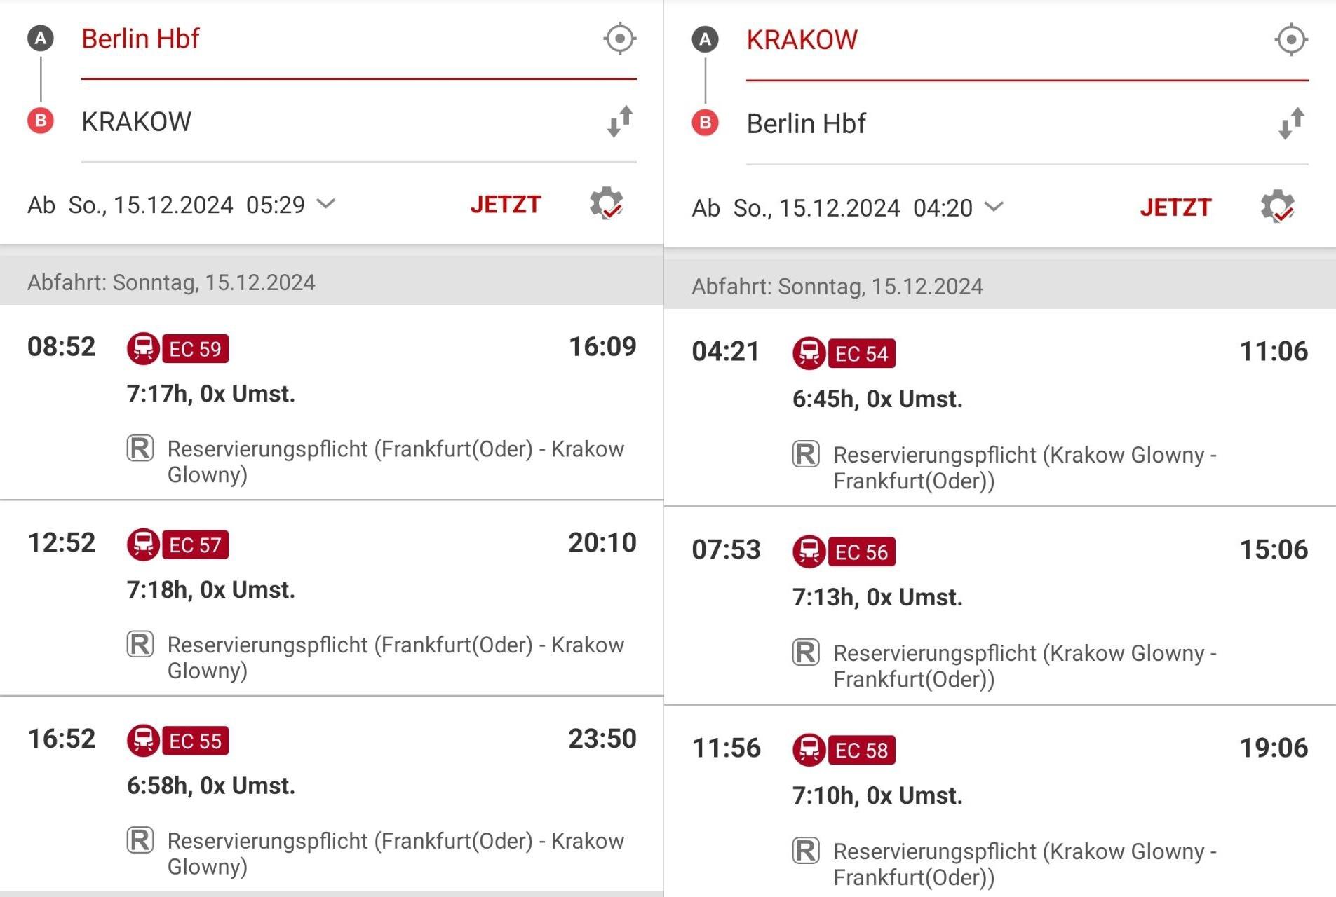Open search options gear in Krakow–Berlin panel
Screen dimensions: 1336x897
pyautogui.click(x=1277, y=207)
